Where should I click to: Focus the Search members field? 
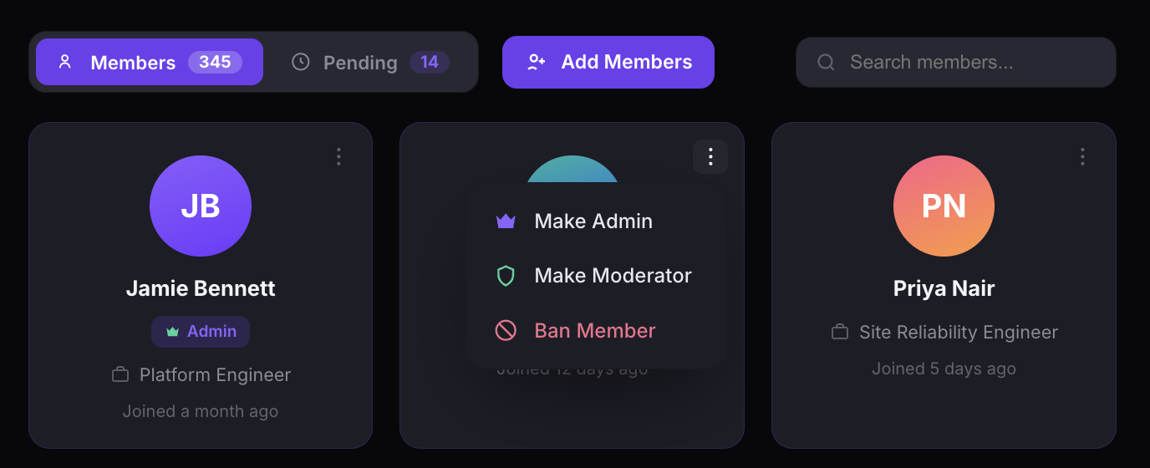pyautogui.click(x=955, y=62)
